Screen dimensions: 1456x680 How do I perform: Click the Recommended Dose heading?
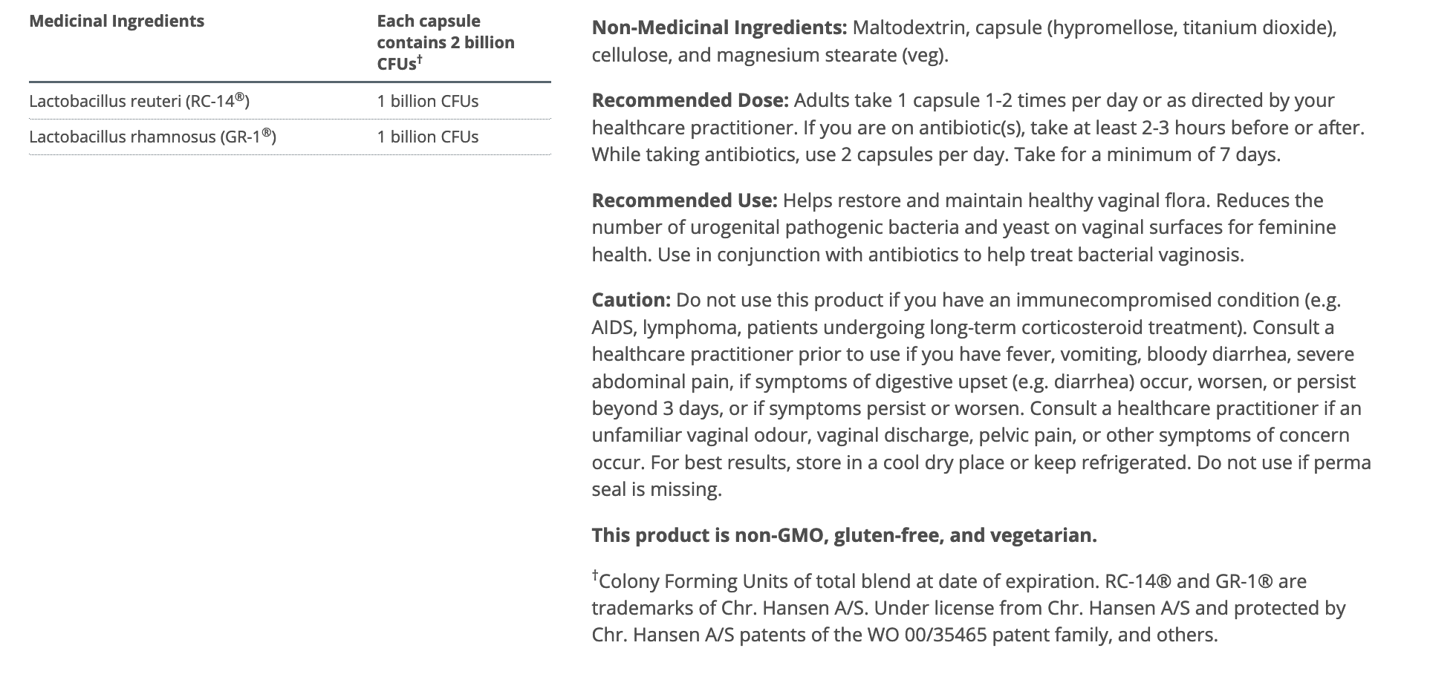pyautogui.click(x=689, y=100)
